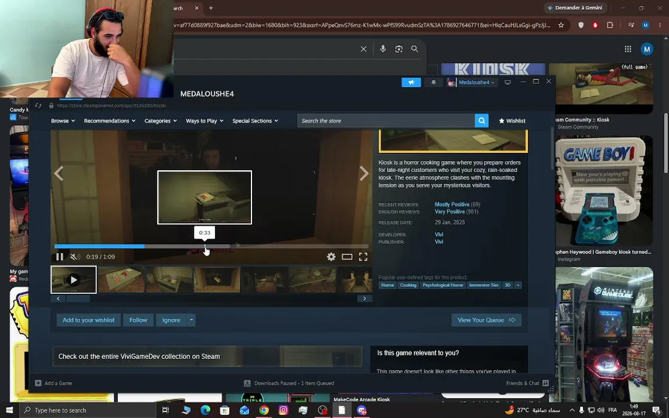Open the 3D tag
The width and height of the screenshot is (669, 418).
click(508, 285)
